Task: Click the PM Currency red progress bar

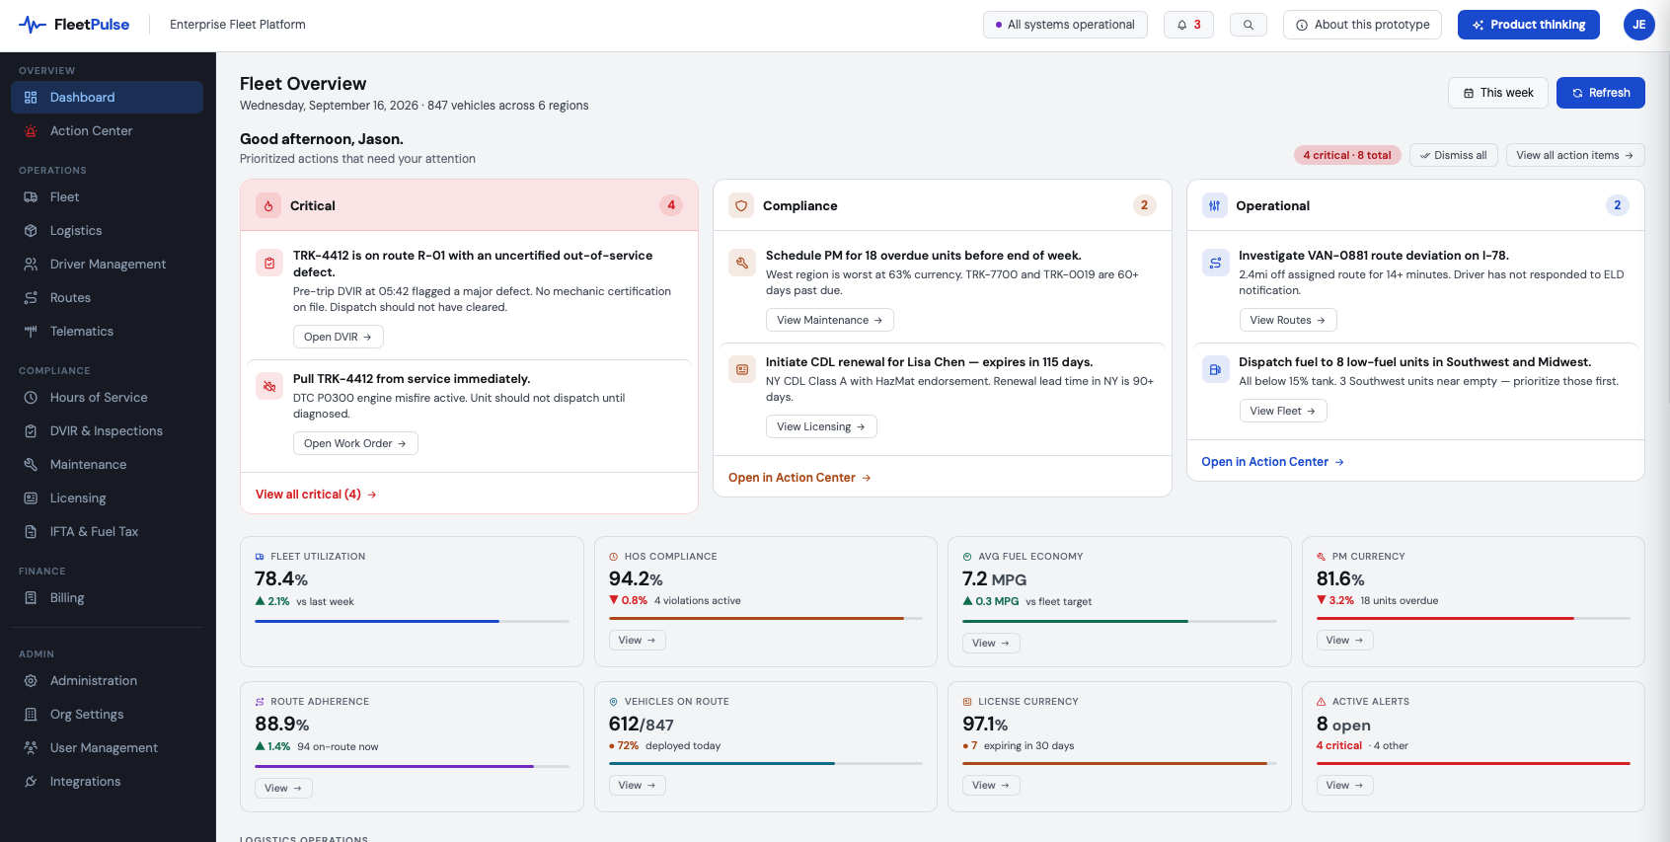Action: click(x=1473, y=619)
